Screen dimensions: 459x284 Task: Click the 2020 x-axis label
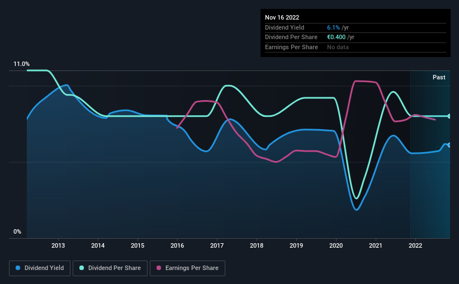click(336, 245)
